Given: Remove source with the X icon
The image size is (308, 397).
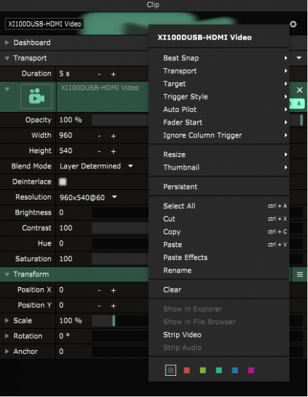Looking at the screenshot, I should click(x=299, y=90).
